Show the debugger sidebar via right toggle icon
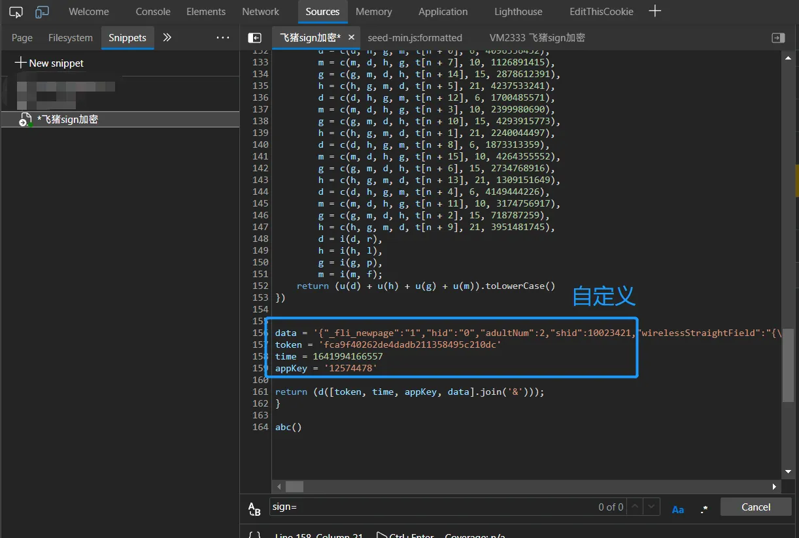 pyautogui.click(x=778, y=38)
